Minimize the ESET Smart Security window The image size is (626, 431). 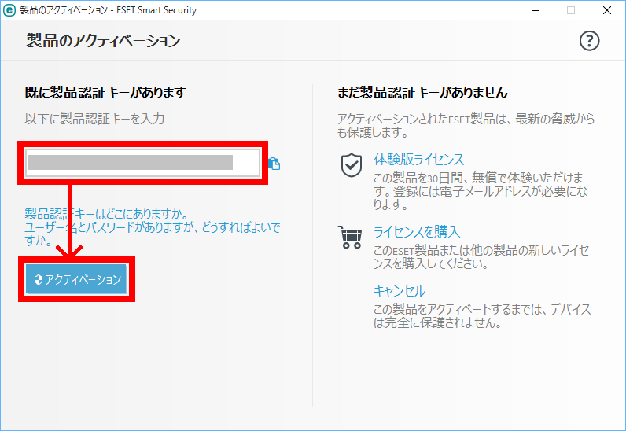[536, 10]
